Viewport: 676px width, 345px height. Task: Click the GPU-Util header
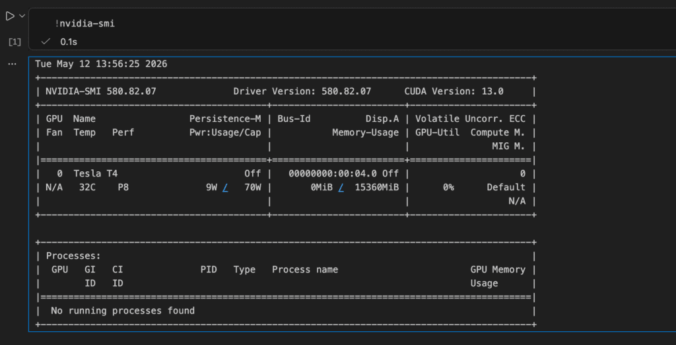tap(437, 132)
